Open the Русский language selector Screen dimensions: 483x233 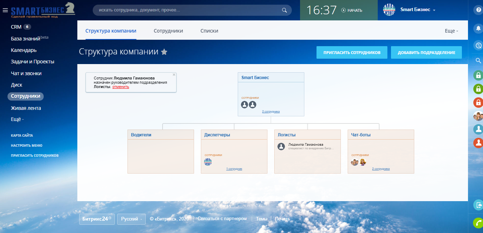[x=131, y=219]
